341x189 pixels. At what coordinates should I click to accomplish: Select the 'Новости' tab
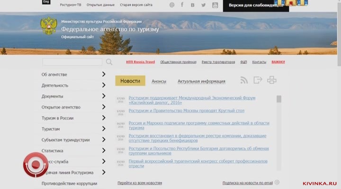(130, 81)
